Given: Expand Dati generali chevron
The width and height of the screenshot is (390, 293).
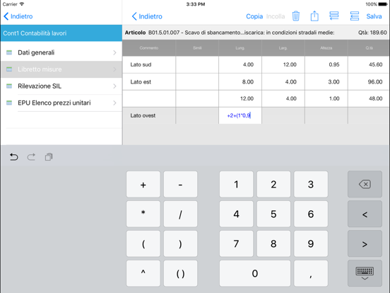Looking at the screenshot, I should click(x=114, y=52).
